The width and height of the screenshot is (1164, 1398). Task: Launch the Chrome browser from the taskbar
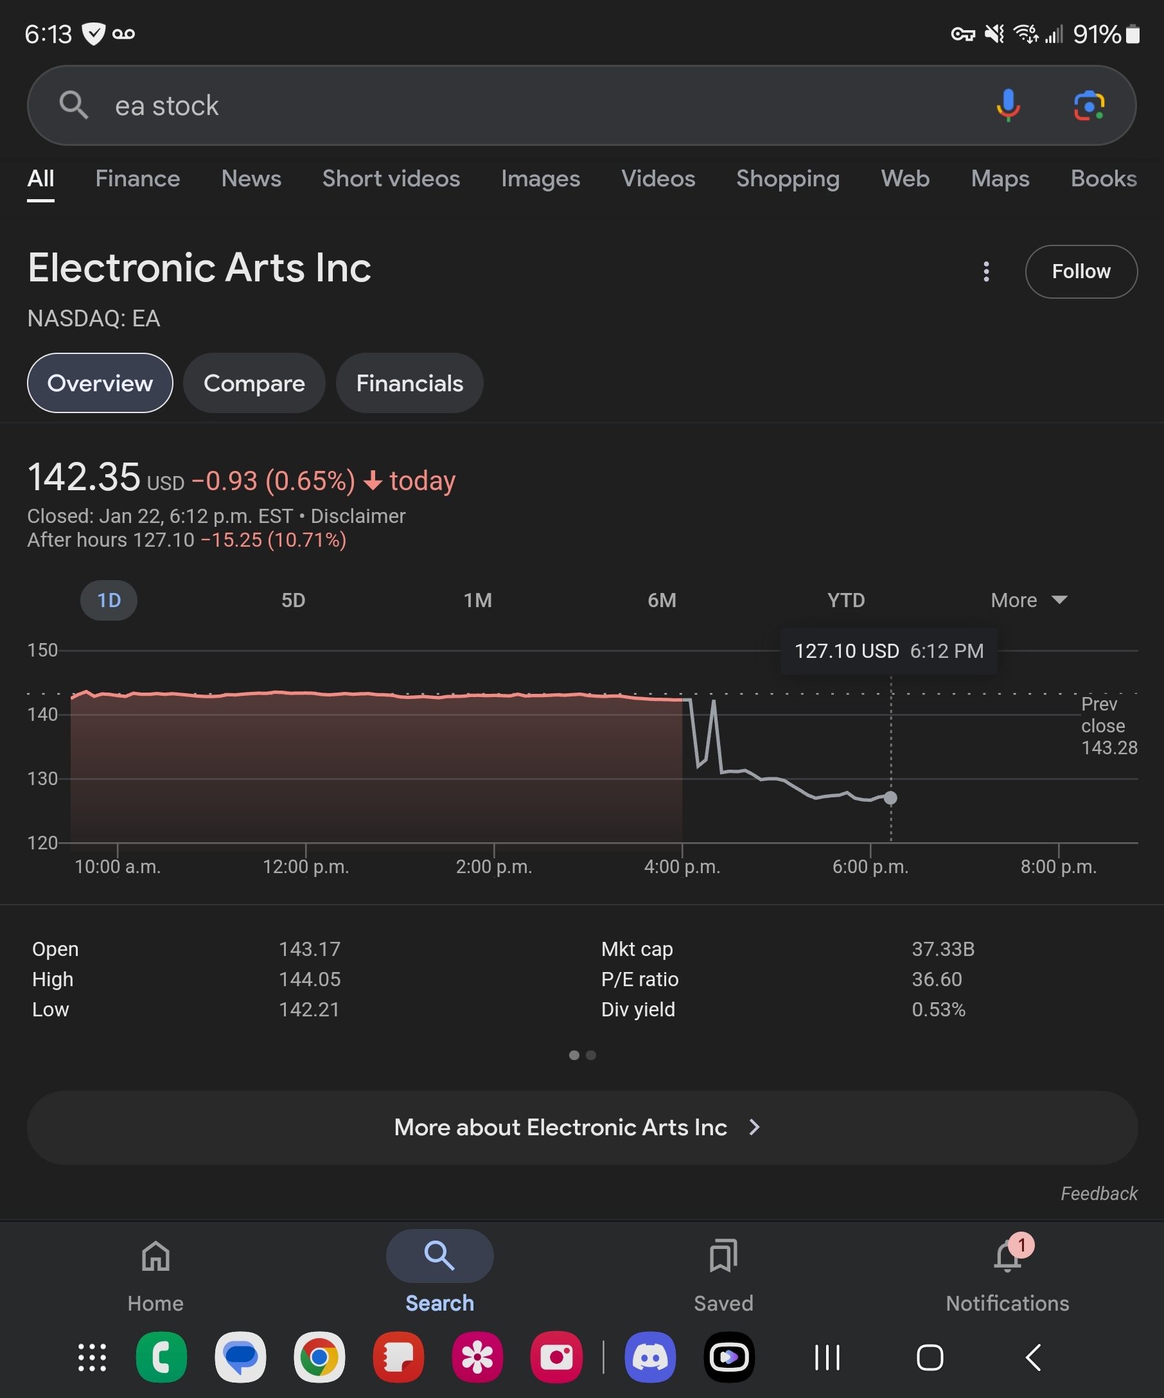pyautogui.click(x=319, y=1358)
